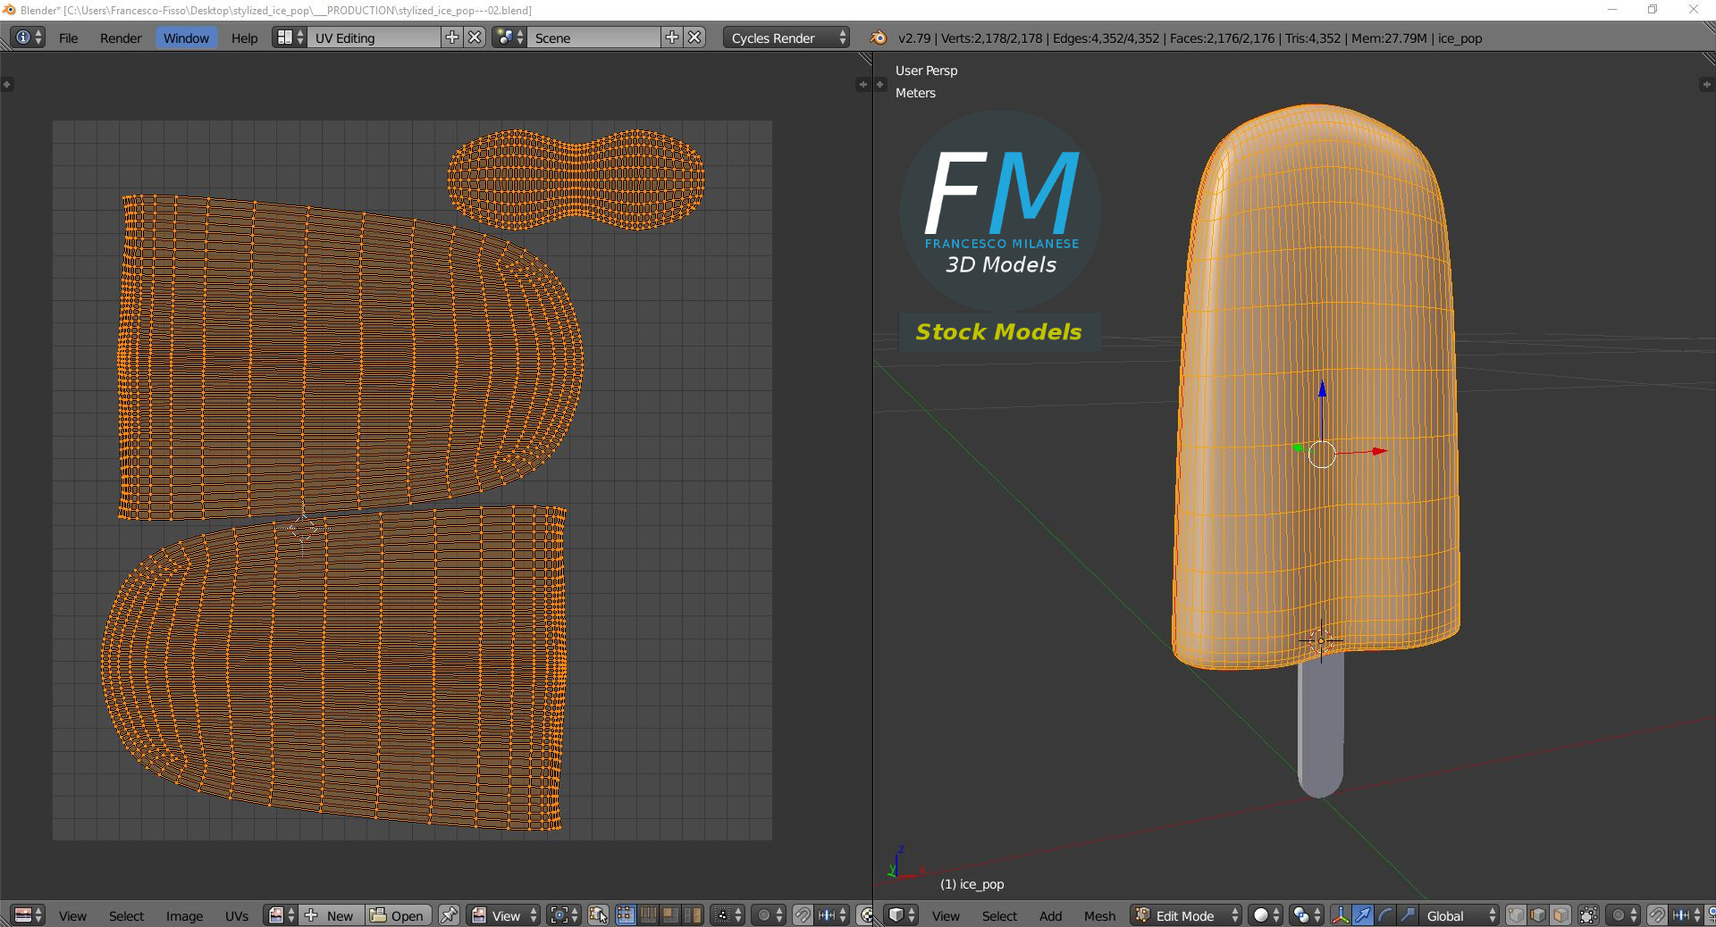Image resolution: width=1716 pixels, height=927 pixels.
Task: Open the Global transform orientation dropdown
Action: (x=1460, y=915)
